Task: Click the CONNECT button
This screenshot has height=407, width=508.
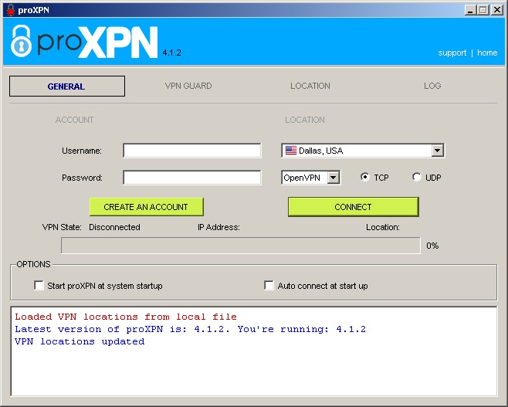Action: pyautogui.click(x=353, y=207)
